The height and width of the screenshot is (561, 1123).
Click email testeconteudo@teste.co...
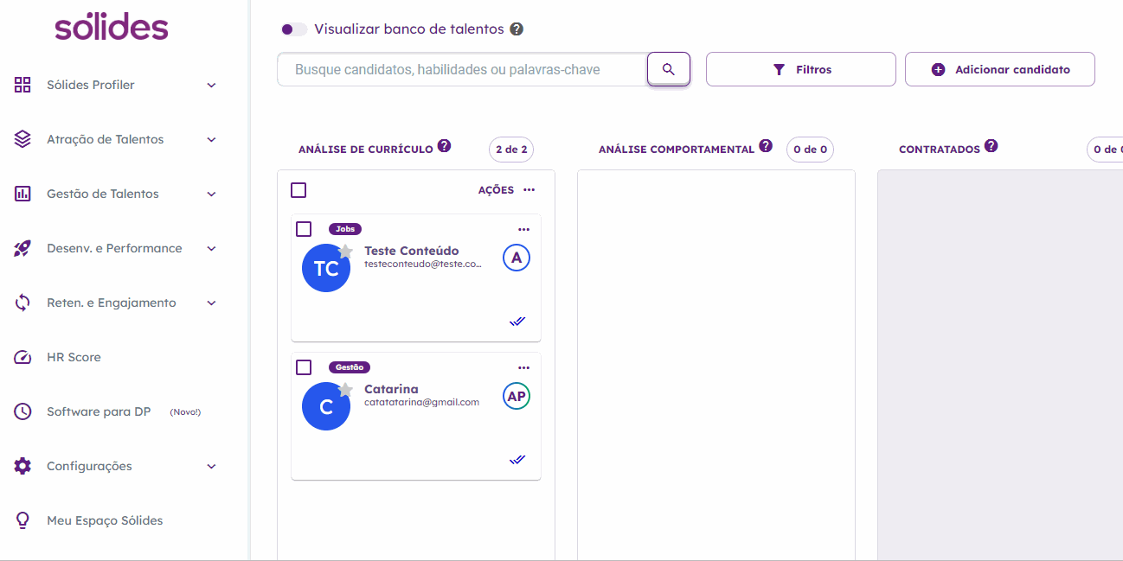[x=423, y=264]
